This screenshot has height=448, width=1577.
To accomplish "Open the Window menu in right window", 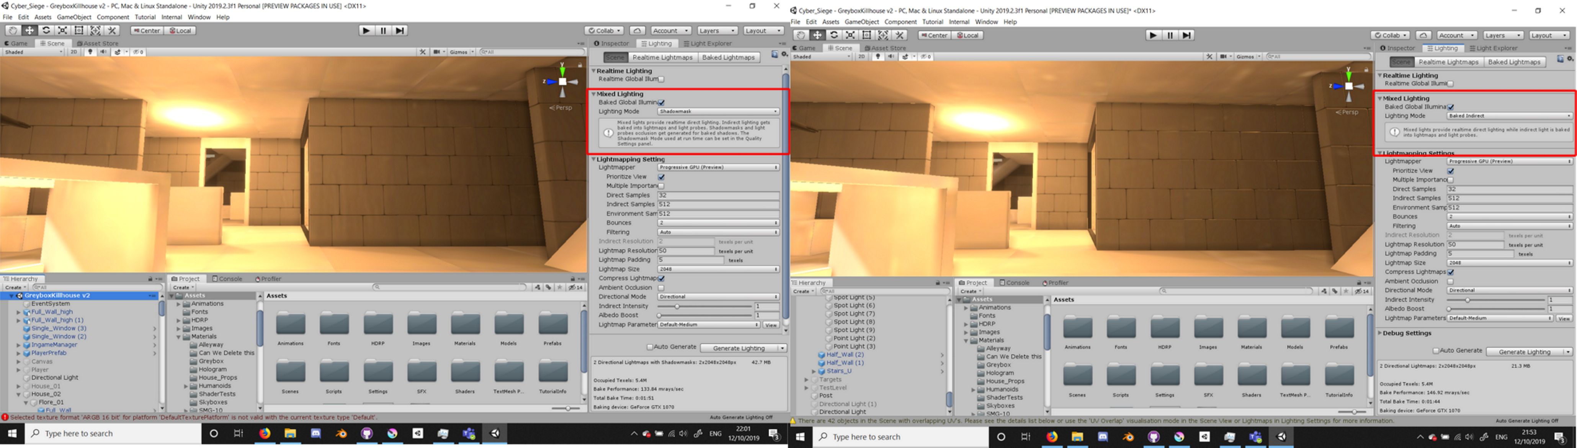I will [x=986, y=22].
